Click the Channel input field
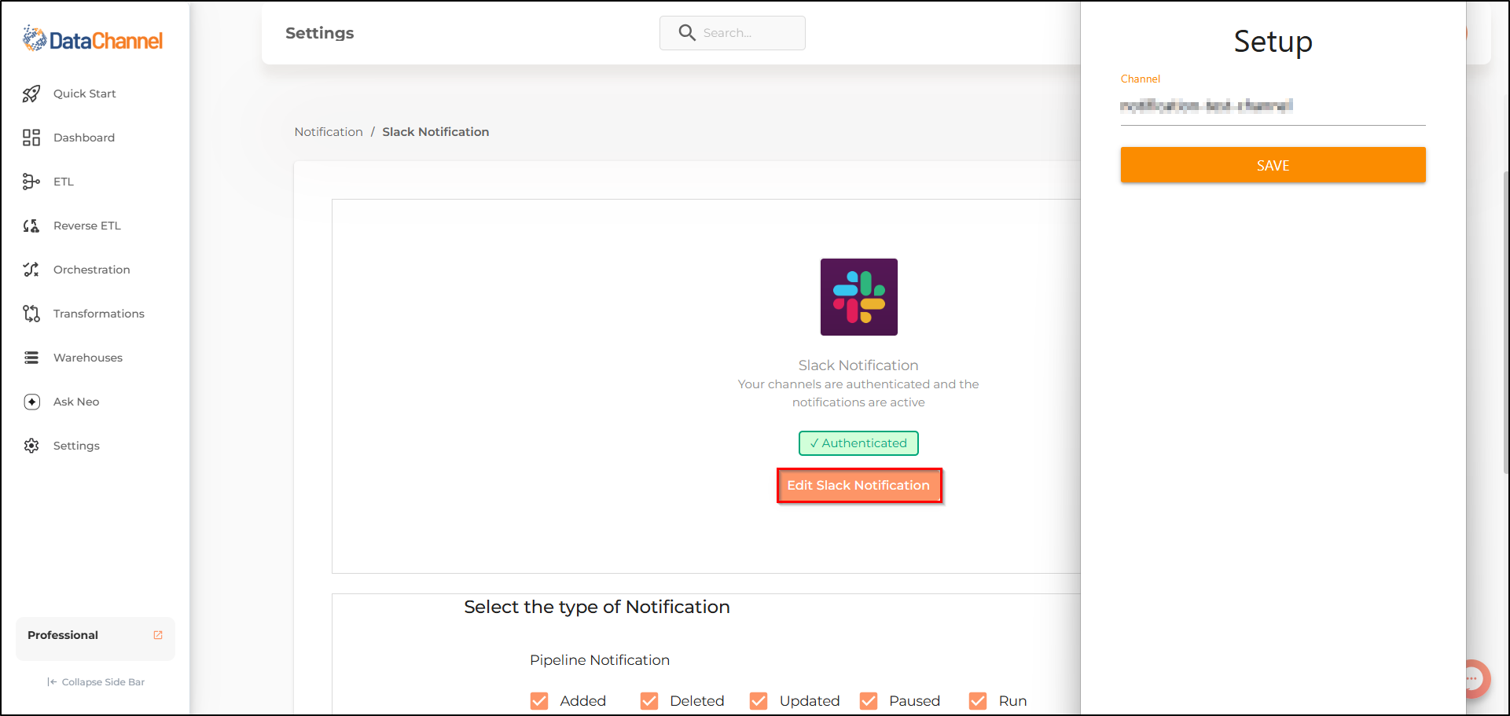1510x716 pixels. pos(1273,106)
